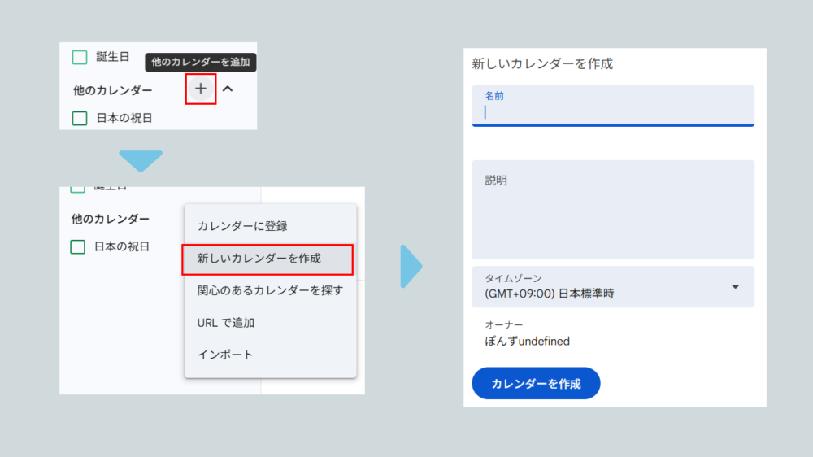Select カレンダーに登録 from the menu

coord(242,226)
